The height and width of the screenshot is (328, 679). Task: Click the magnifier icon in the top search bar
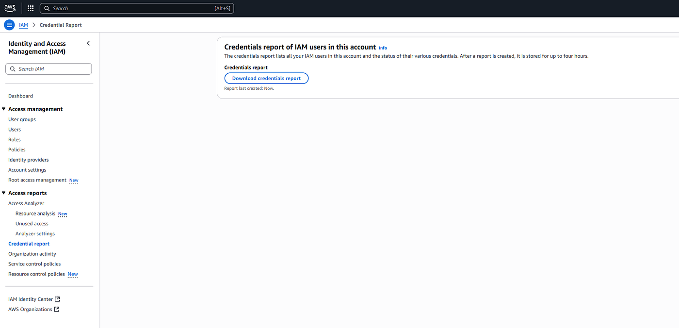tap(47, 8)
